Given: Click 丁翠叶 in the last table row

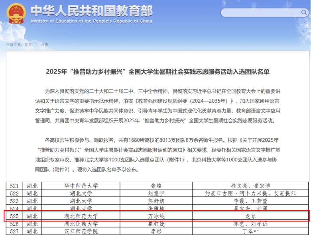Looking at the screenshot, I should coord(250,231).
